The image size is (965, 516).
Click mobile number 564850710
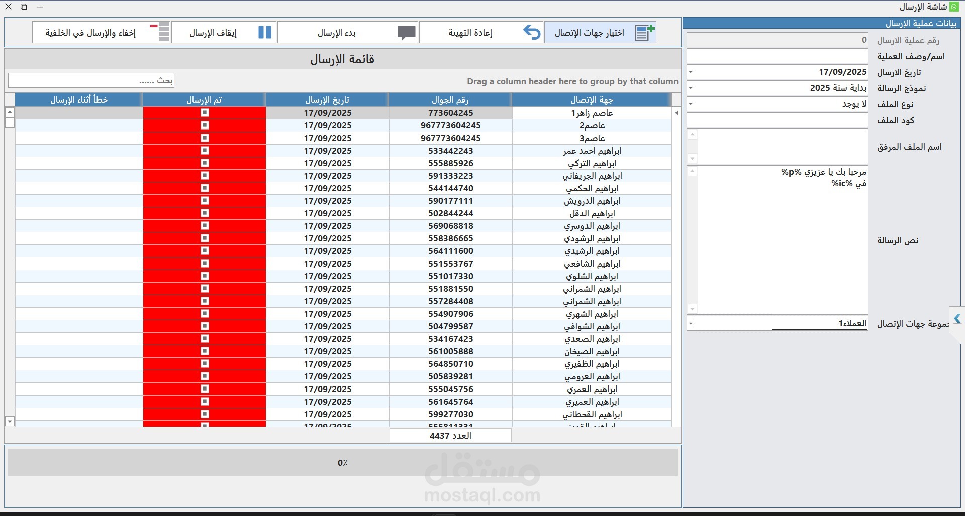[451, 364]
